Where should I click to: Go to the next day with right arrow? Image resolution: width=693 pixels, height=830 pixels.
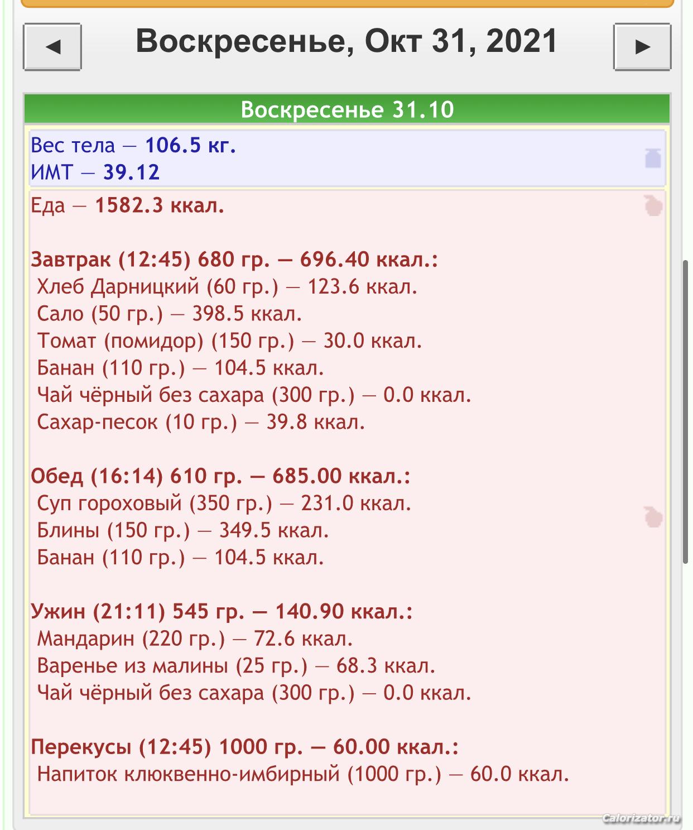(x=642, y=47)
